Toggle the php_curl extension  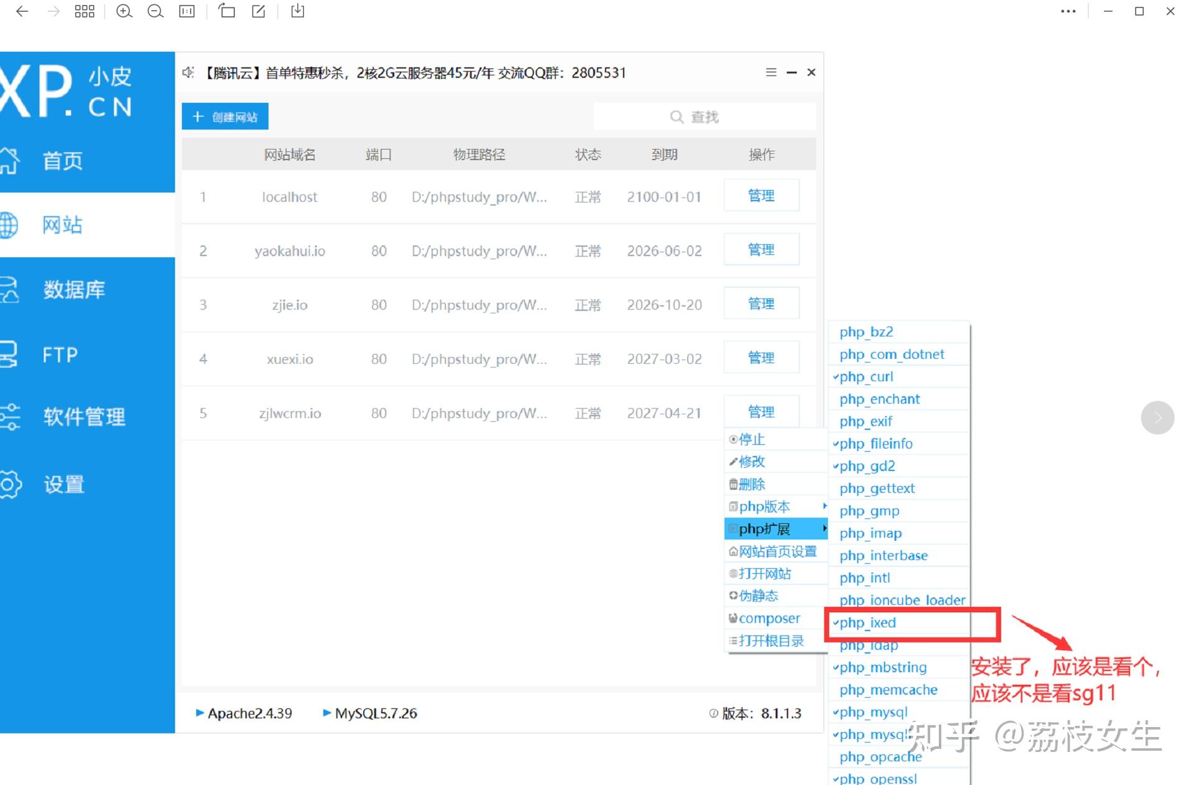coord(867,376)
